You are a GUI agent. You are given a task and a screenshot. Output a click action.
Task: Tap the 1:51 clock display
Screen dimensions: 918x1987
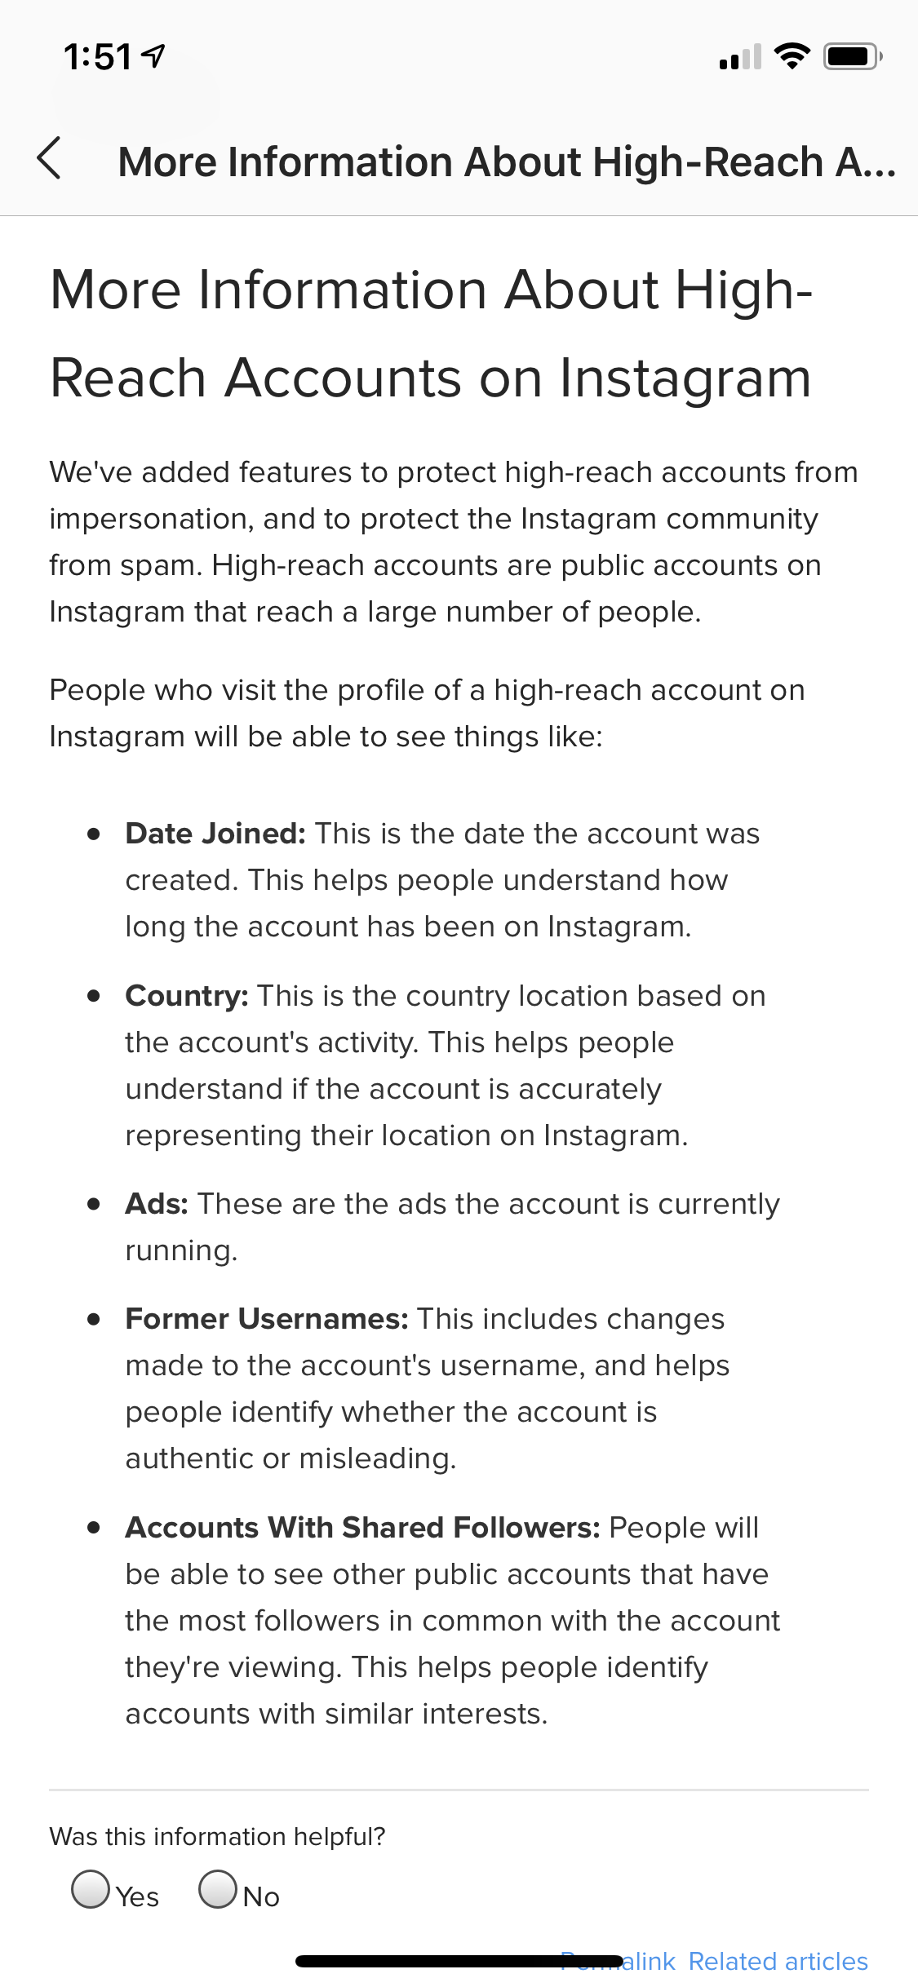tap(97, 57)
